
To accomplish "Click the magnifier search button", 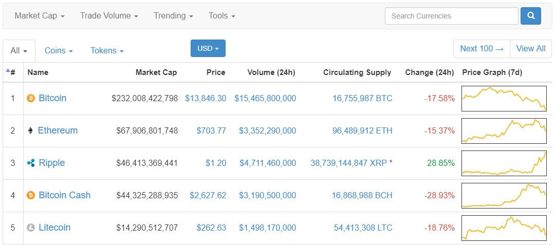I will 530,16.
